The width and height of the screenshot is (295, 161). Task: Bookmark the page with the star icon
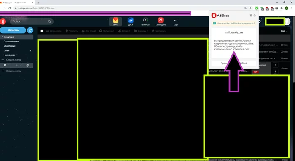click(250, 8)
